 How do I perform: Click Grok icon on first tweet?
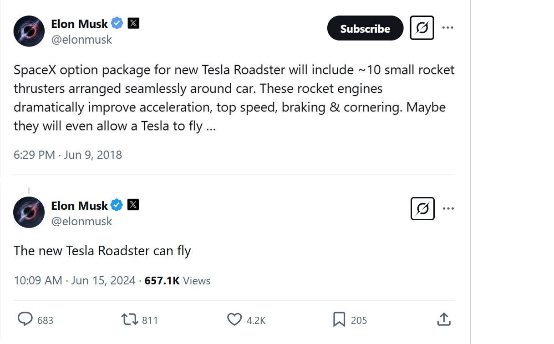coord(422,28)
